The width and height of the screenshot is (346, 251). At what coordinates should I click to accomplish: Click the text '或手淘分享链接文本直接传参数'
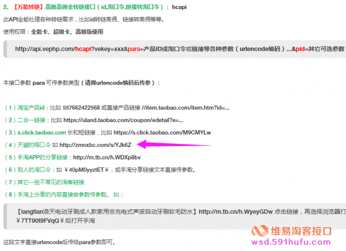pos(154,170)
